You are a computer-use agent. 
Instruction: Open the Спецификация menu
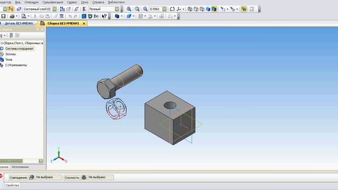tap(53, 2)
